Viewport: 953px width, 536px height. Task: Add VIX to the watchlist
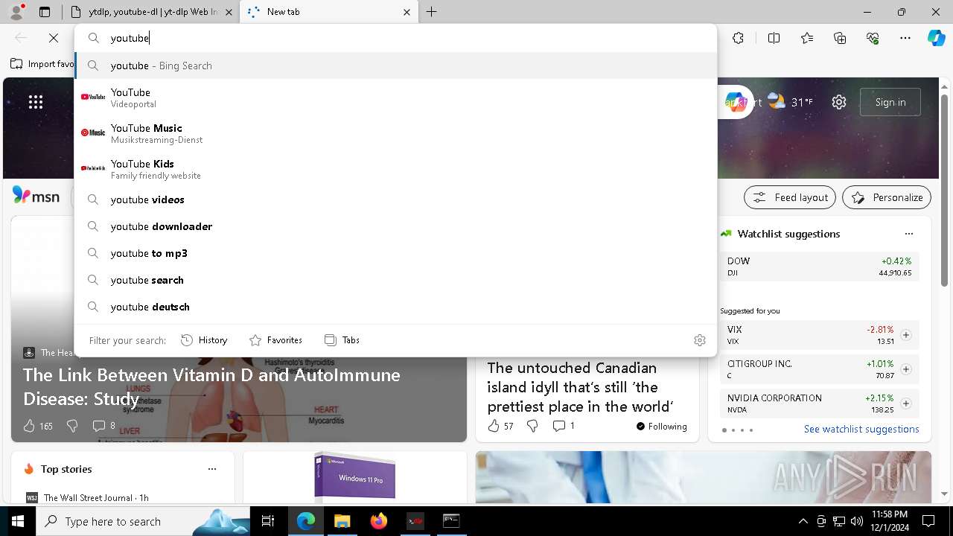click(905, 335)
